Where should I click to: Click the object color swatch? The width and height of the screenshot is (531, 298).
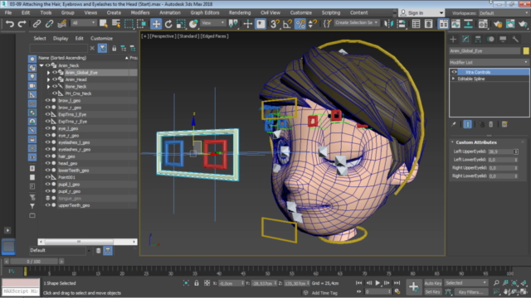point(526,51)
